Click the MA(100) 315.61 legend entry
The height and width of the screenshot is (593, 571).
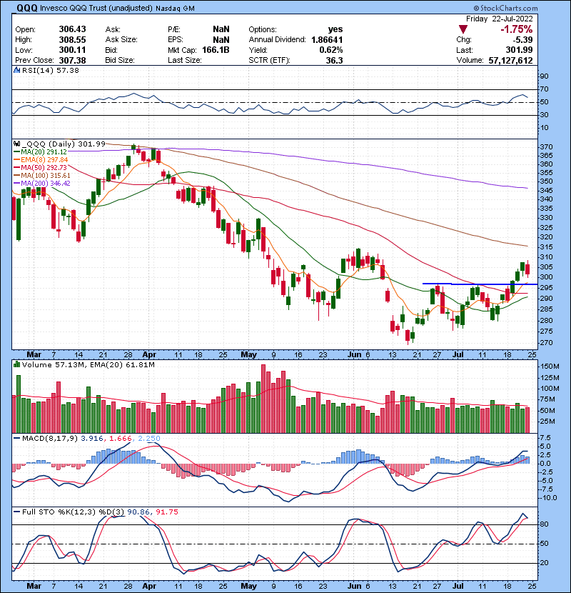(x=46, y=176)
